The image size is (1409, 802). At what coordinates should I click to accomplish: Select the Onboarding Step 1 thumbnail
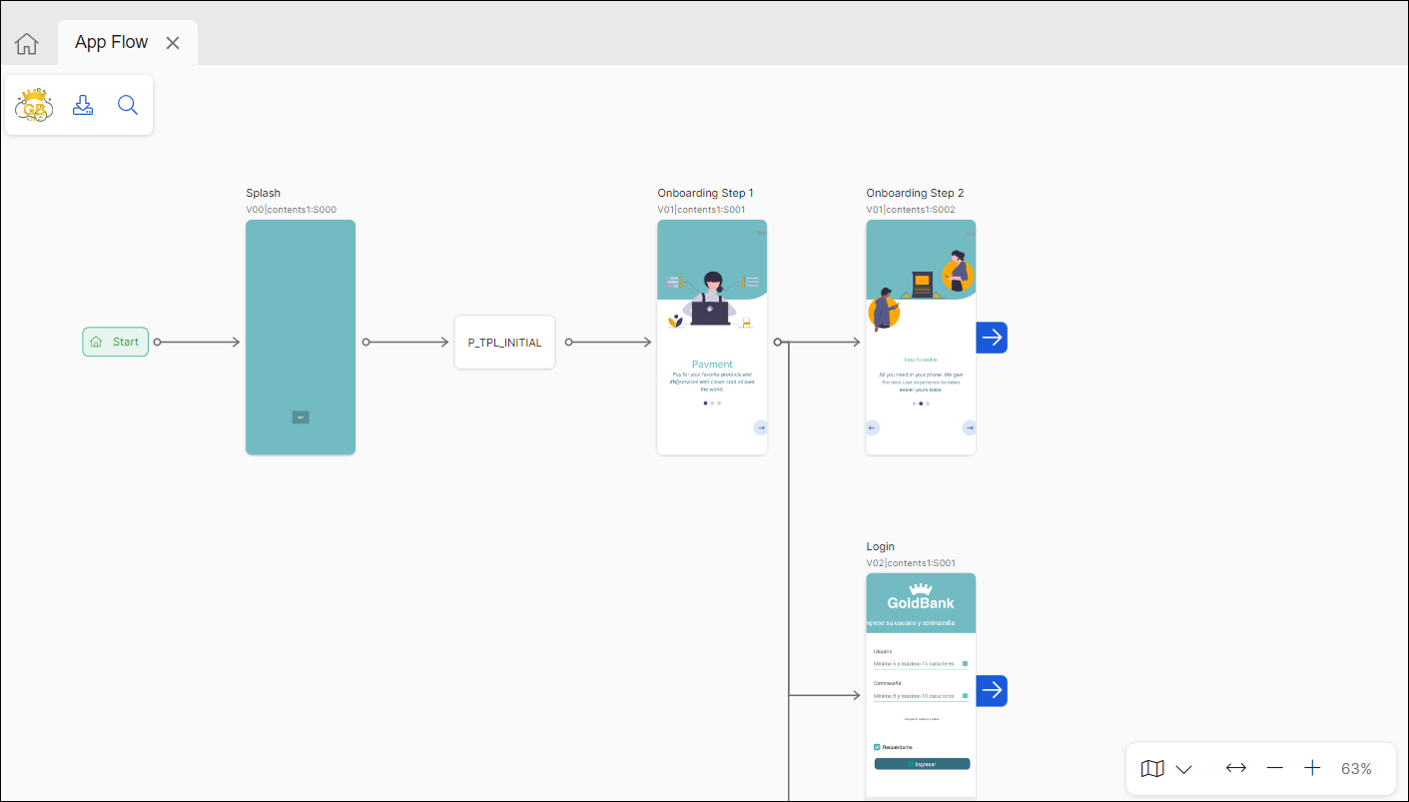pyautogui.click(x=712, y=337)
